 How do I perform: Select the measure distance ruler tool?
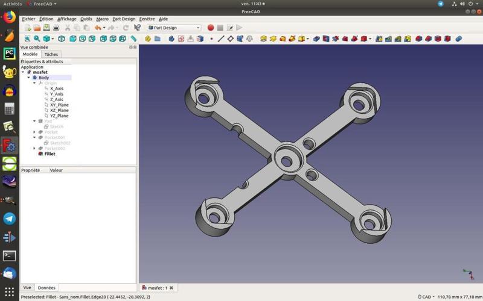(x=133, y=39)
